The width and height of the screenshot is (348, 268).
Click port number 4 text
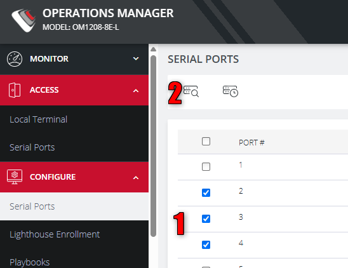[241, 243]
